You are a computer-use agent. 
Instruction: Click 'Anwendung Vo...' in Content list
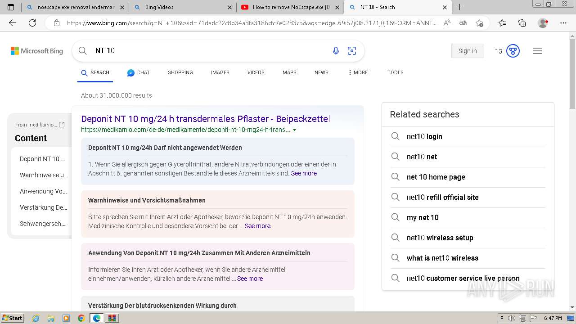pos(43,191)
